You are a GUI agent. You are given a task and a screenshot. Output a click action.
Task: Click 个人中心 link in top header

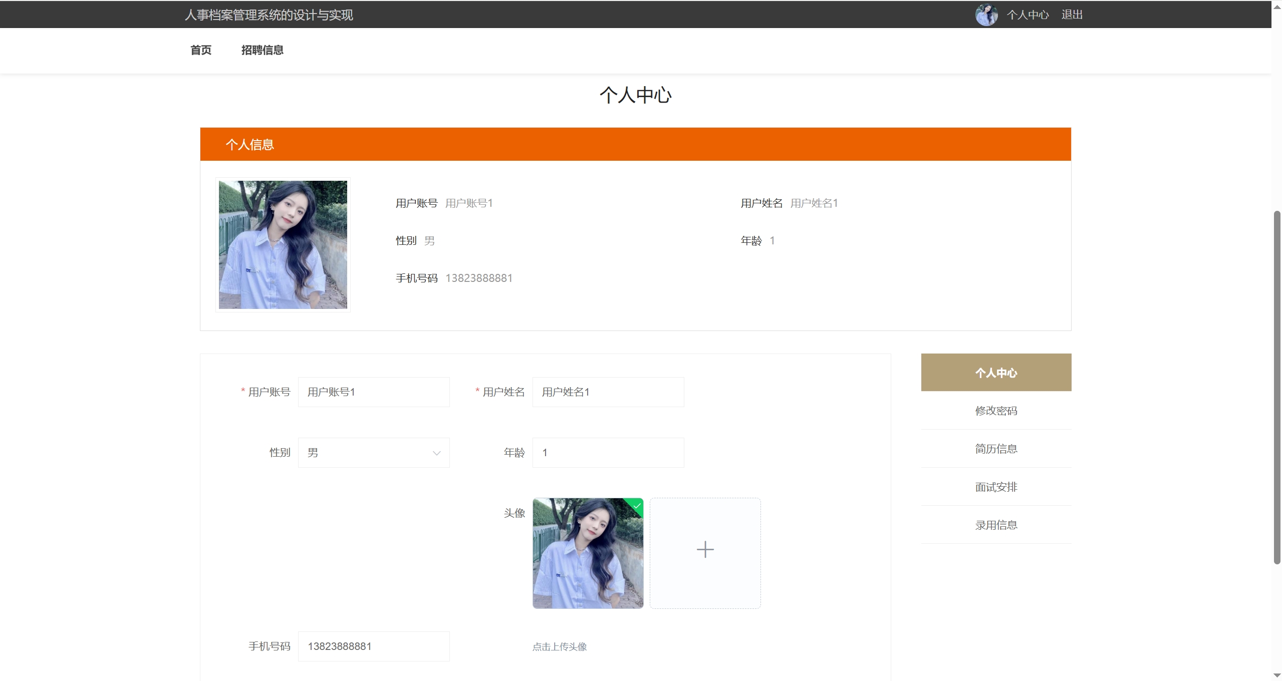coord(1028,15)
